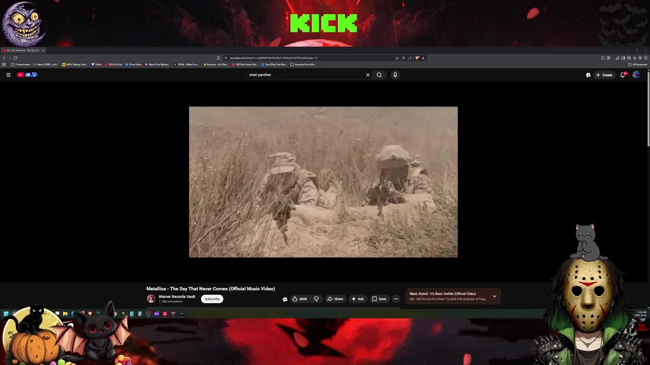Viewport: 650px width, 365px height.
Task: Click the video title text
Action: (210, 289)
